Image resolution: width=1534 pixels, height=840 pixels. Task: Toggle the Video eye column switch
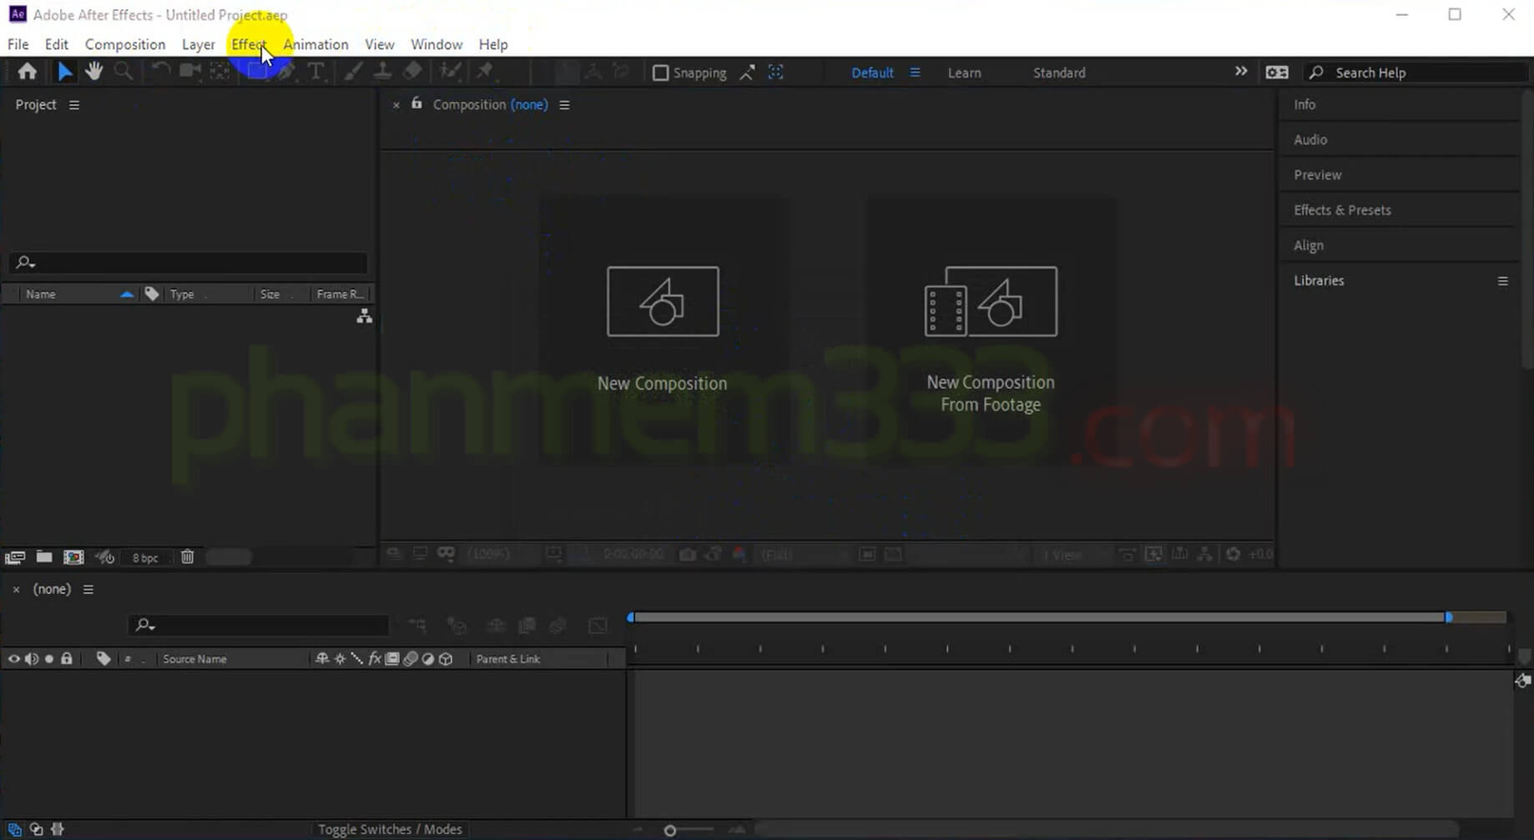(x=13, y=659)
